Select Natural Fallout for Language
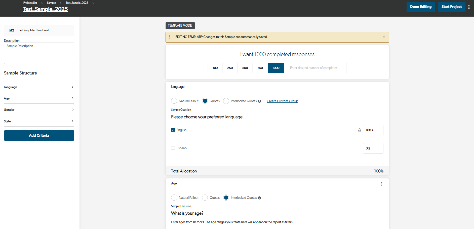 point(174,101)
